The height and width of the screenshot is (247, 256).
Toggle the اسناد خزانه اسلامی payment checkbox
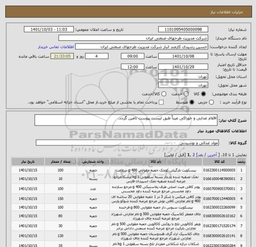tap(161, 102)
